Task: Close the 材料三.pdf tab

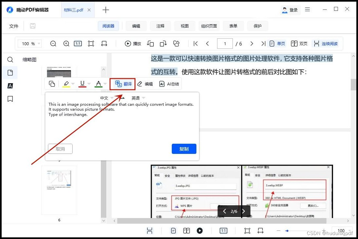Action: [89, 10]
